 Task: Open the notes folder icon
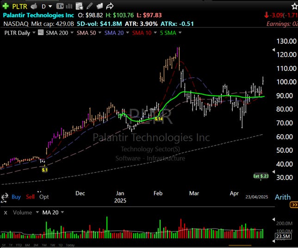pyautogui.click(x=99, y=6)
